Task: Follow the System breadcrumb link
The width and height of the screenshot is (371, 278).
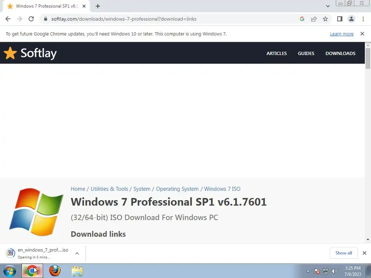Action: [x=142, y=189]
